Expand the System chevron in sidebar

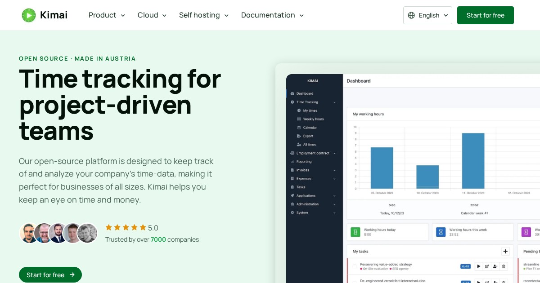click(x=334, y=213)
